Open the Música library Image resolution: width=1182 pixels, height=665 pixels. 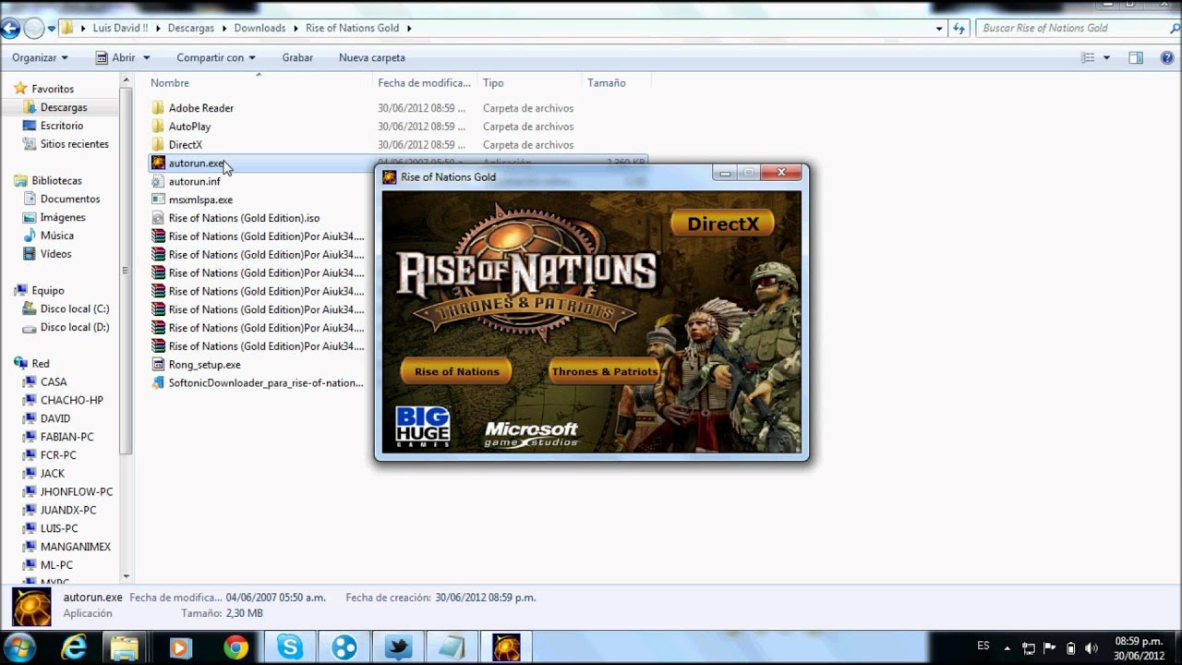coord(56,236)
